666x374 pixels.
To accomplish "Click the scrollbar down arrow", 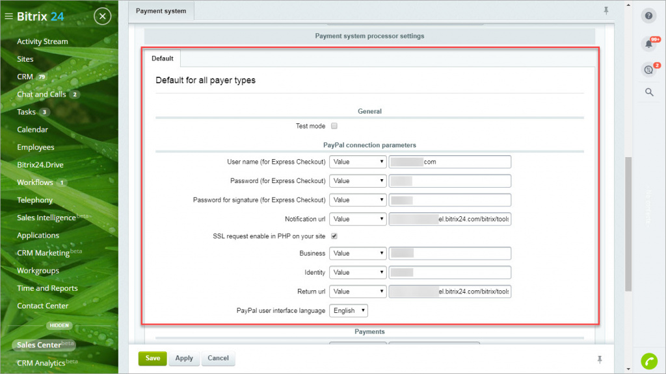I will coord(628,369).
